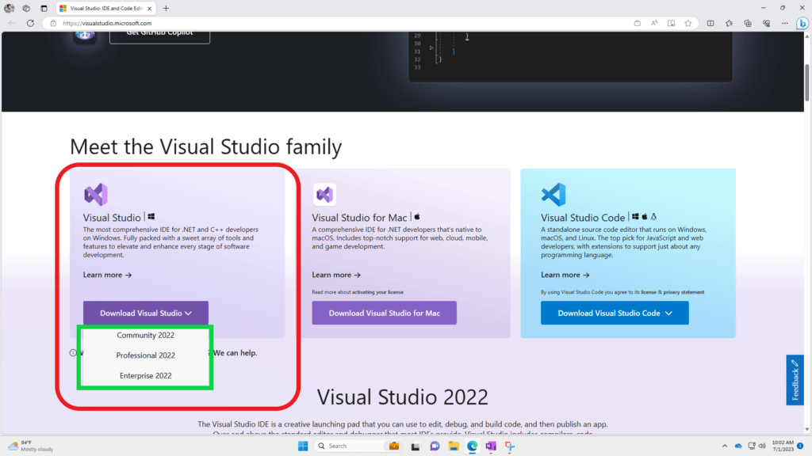This screenshot has height=456, width=812.
Task: Open the volume control tray icon
Action: pyautogui.click(x=762, y=446)
